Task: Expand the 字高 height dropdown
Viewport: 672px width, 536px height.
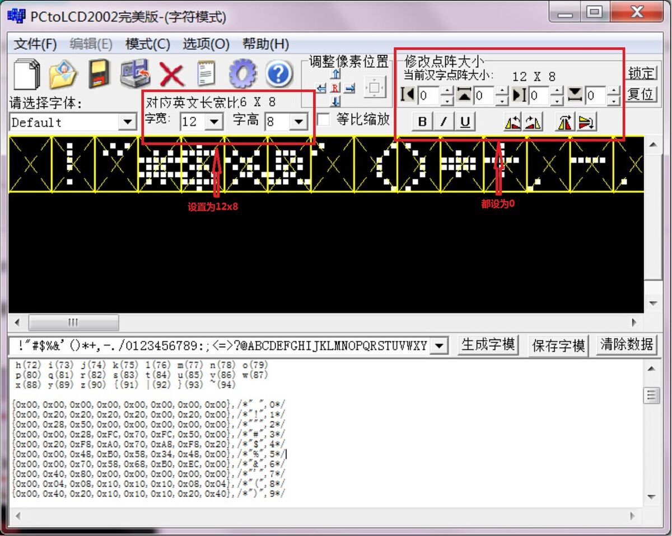Action: coord(298,122)
